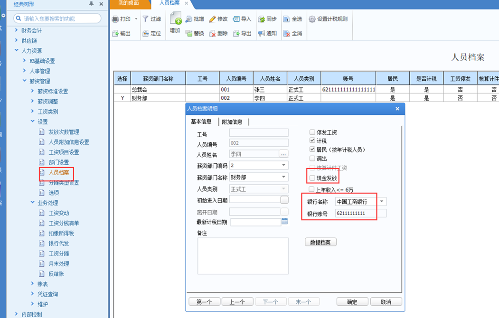Uncheck the 计税 checkbox
Image resolution: width=499 pixels, height=318 pixels.
pos(312,141)
